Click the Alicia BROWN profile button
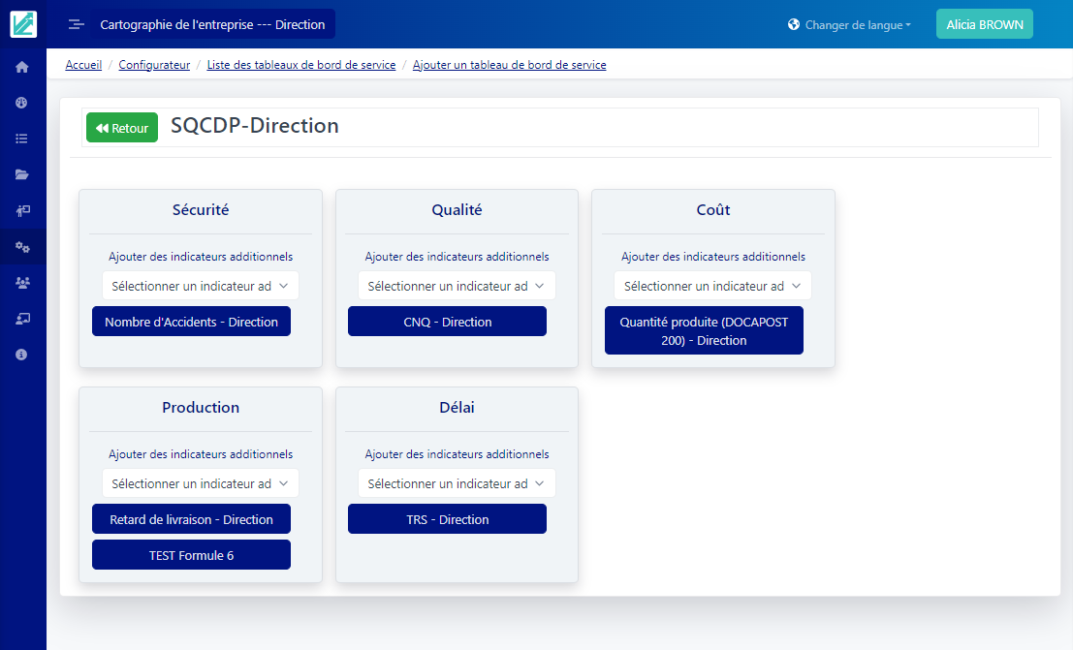This screenshot has width=1073, height=650. click(x=984, y=22)
